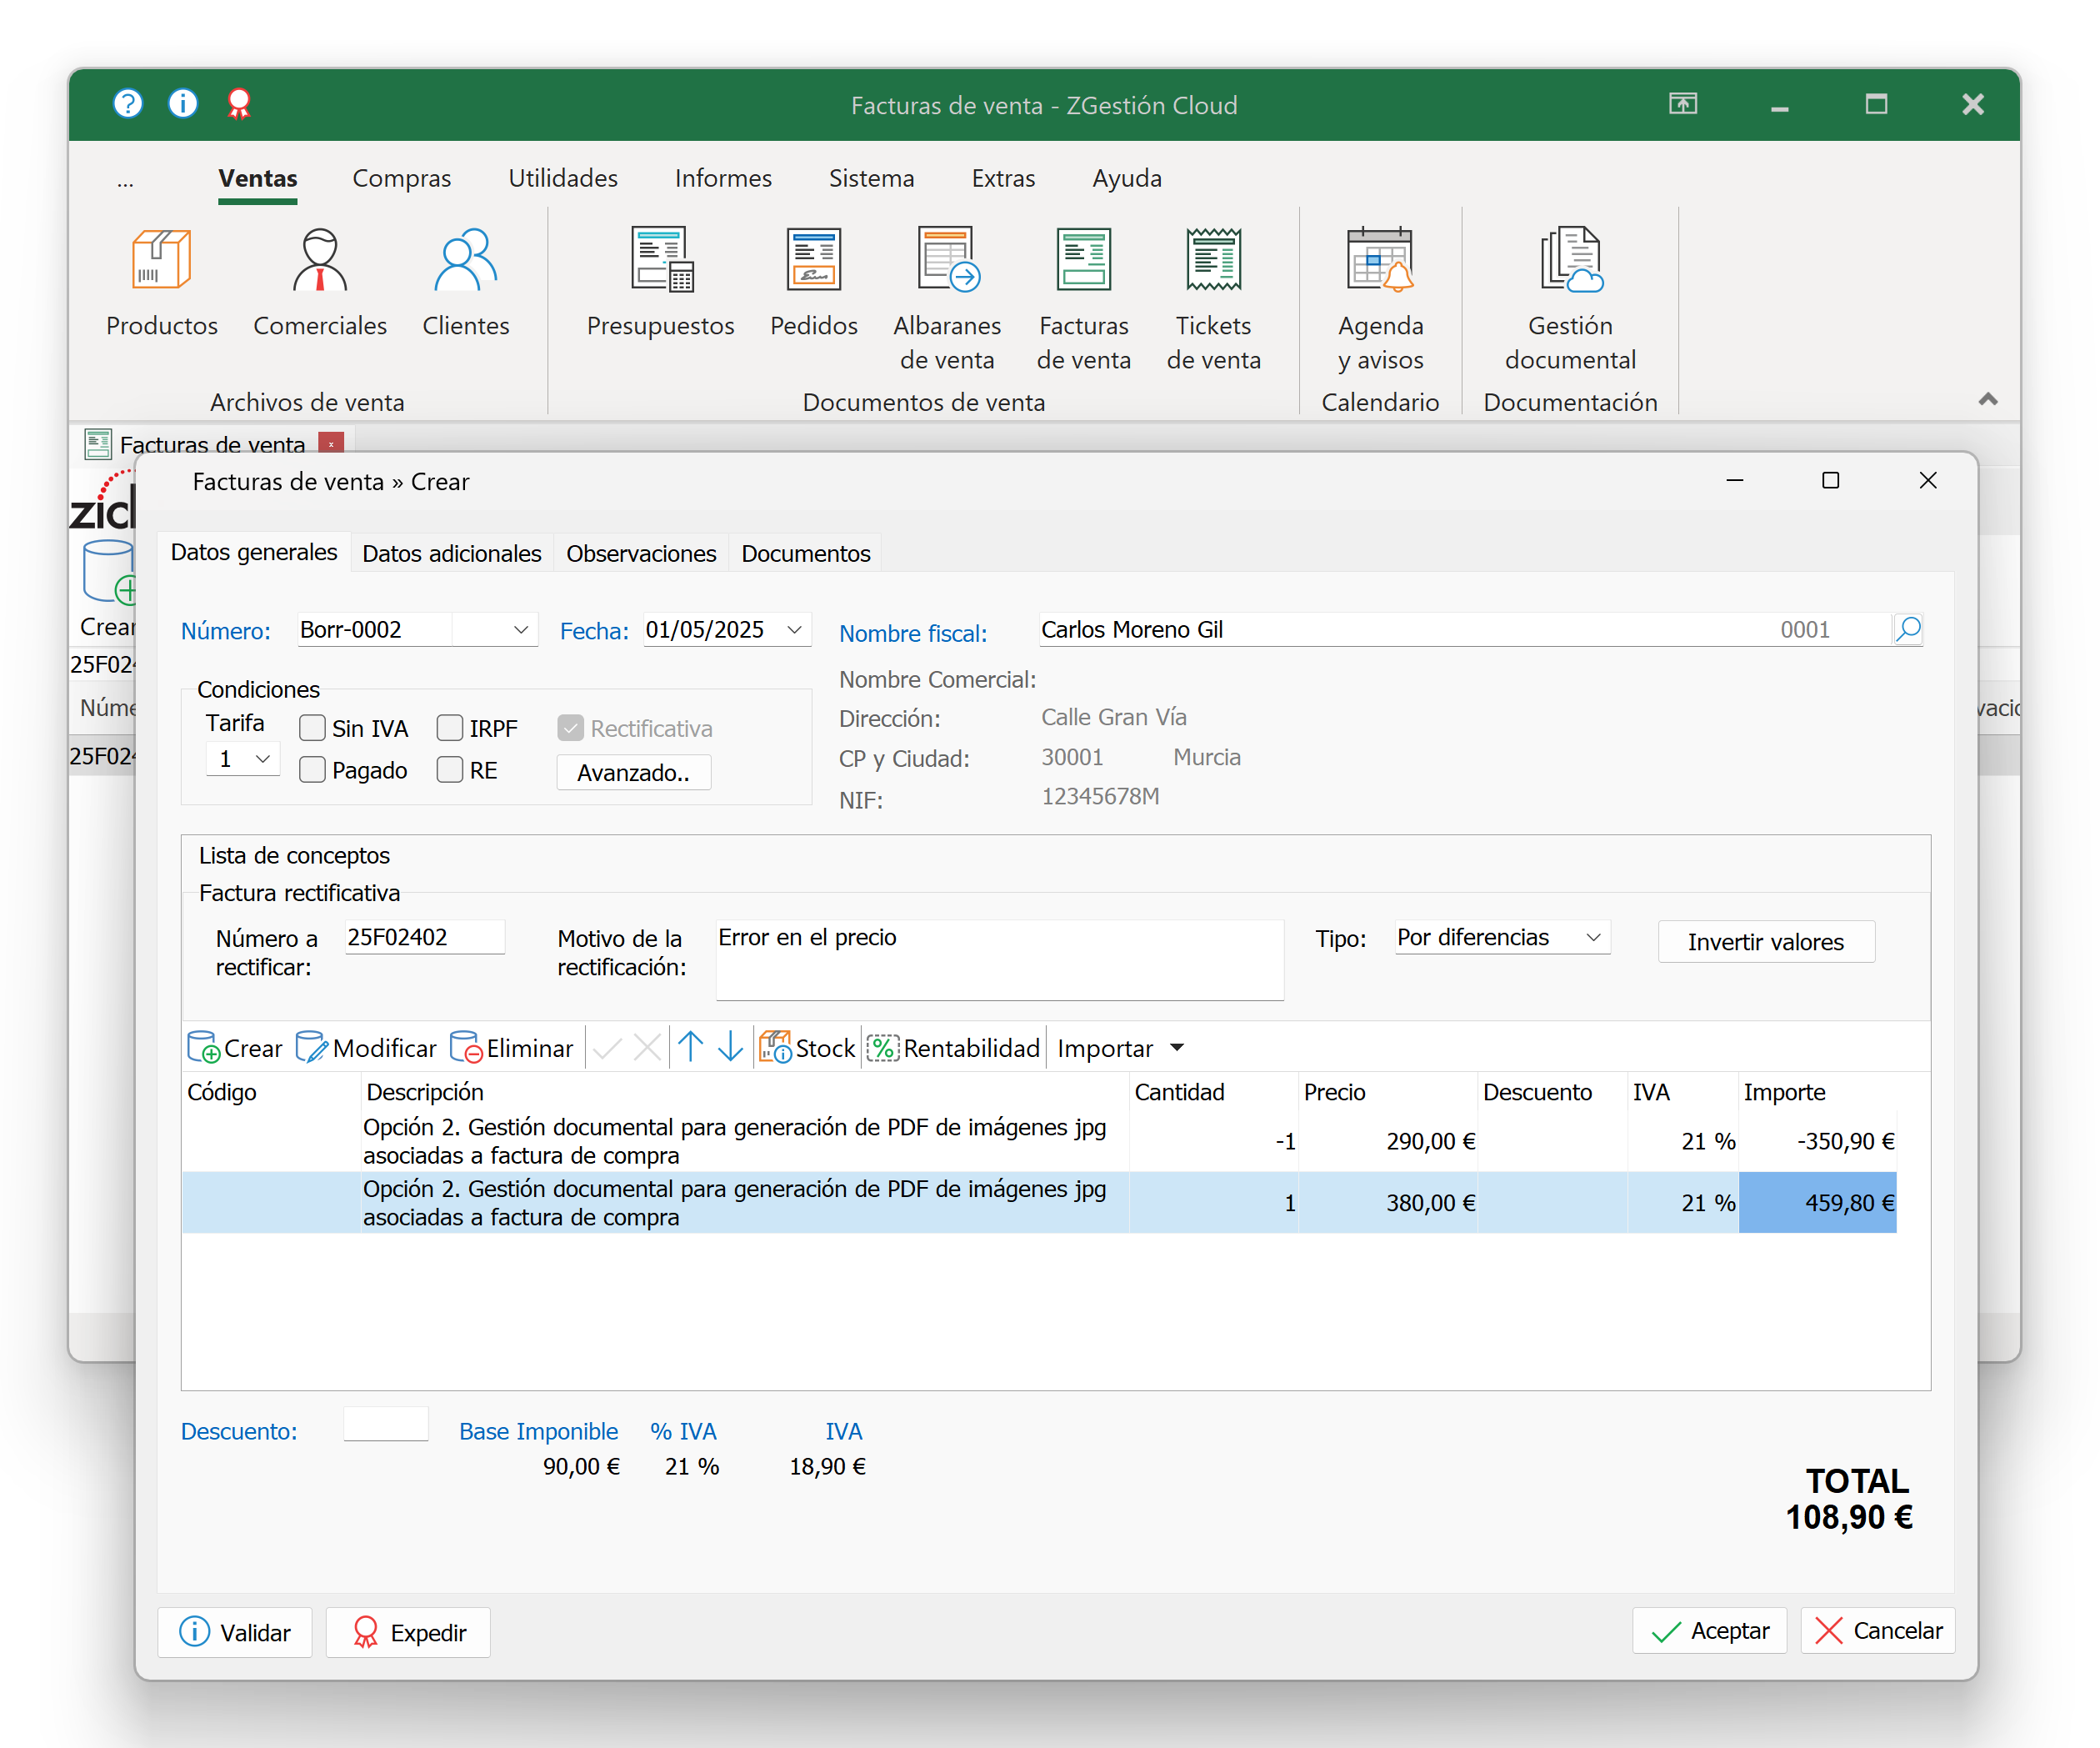The height and width of the screenshot is (1748, 2100).
Task: Open the Tipo Por diferencias dropdown
Action: point(1594,938)
